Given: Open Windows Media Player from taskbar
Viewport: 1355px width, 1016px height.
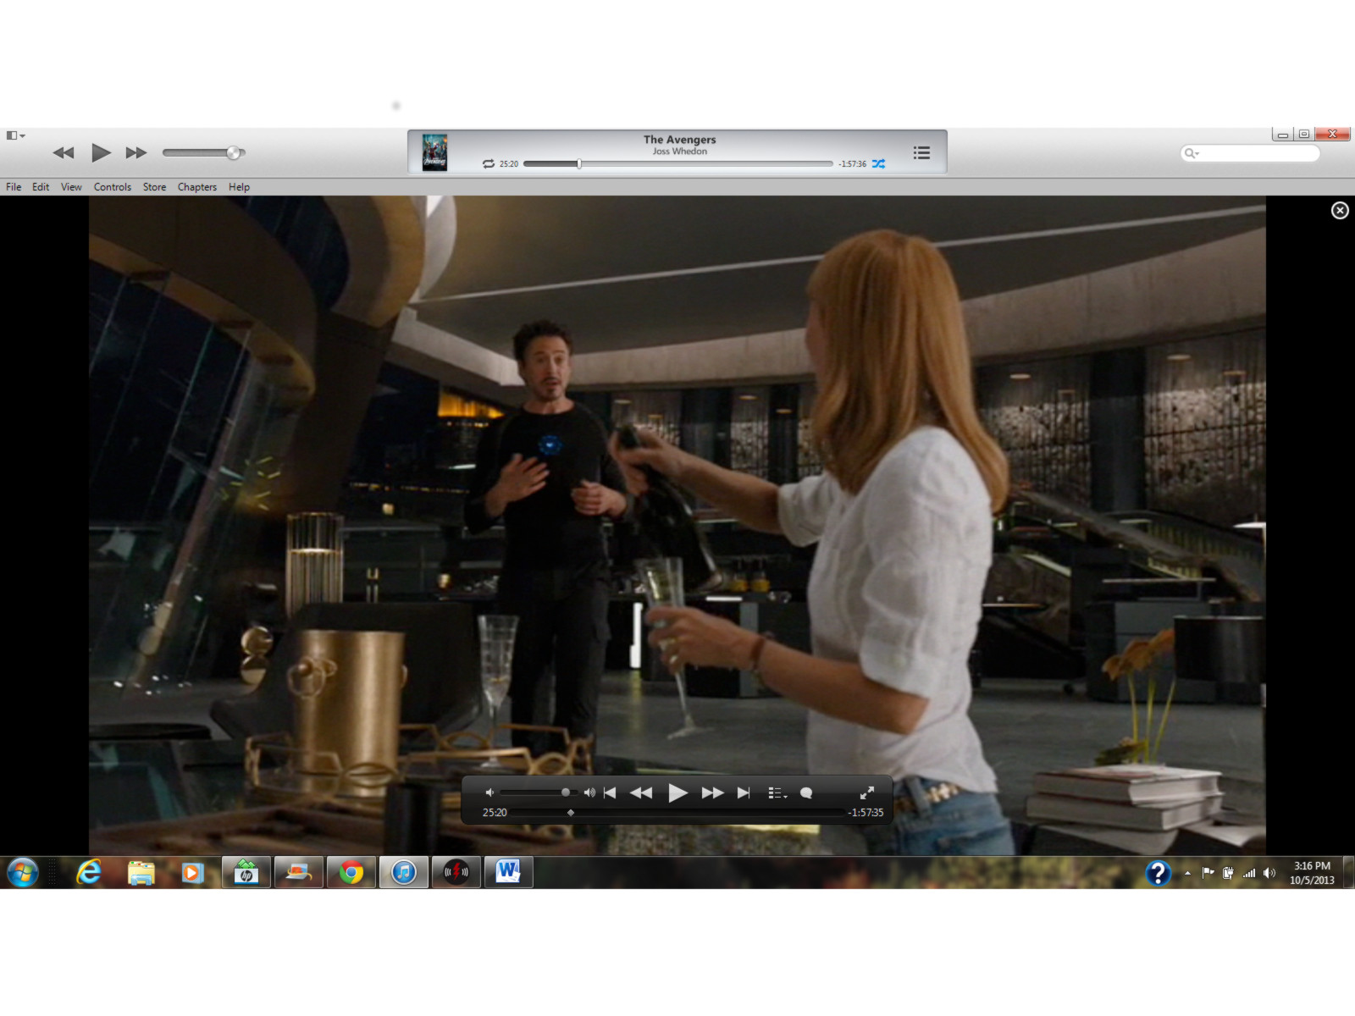Looking at the screenshot, I should pos(193,872).
